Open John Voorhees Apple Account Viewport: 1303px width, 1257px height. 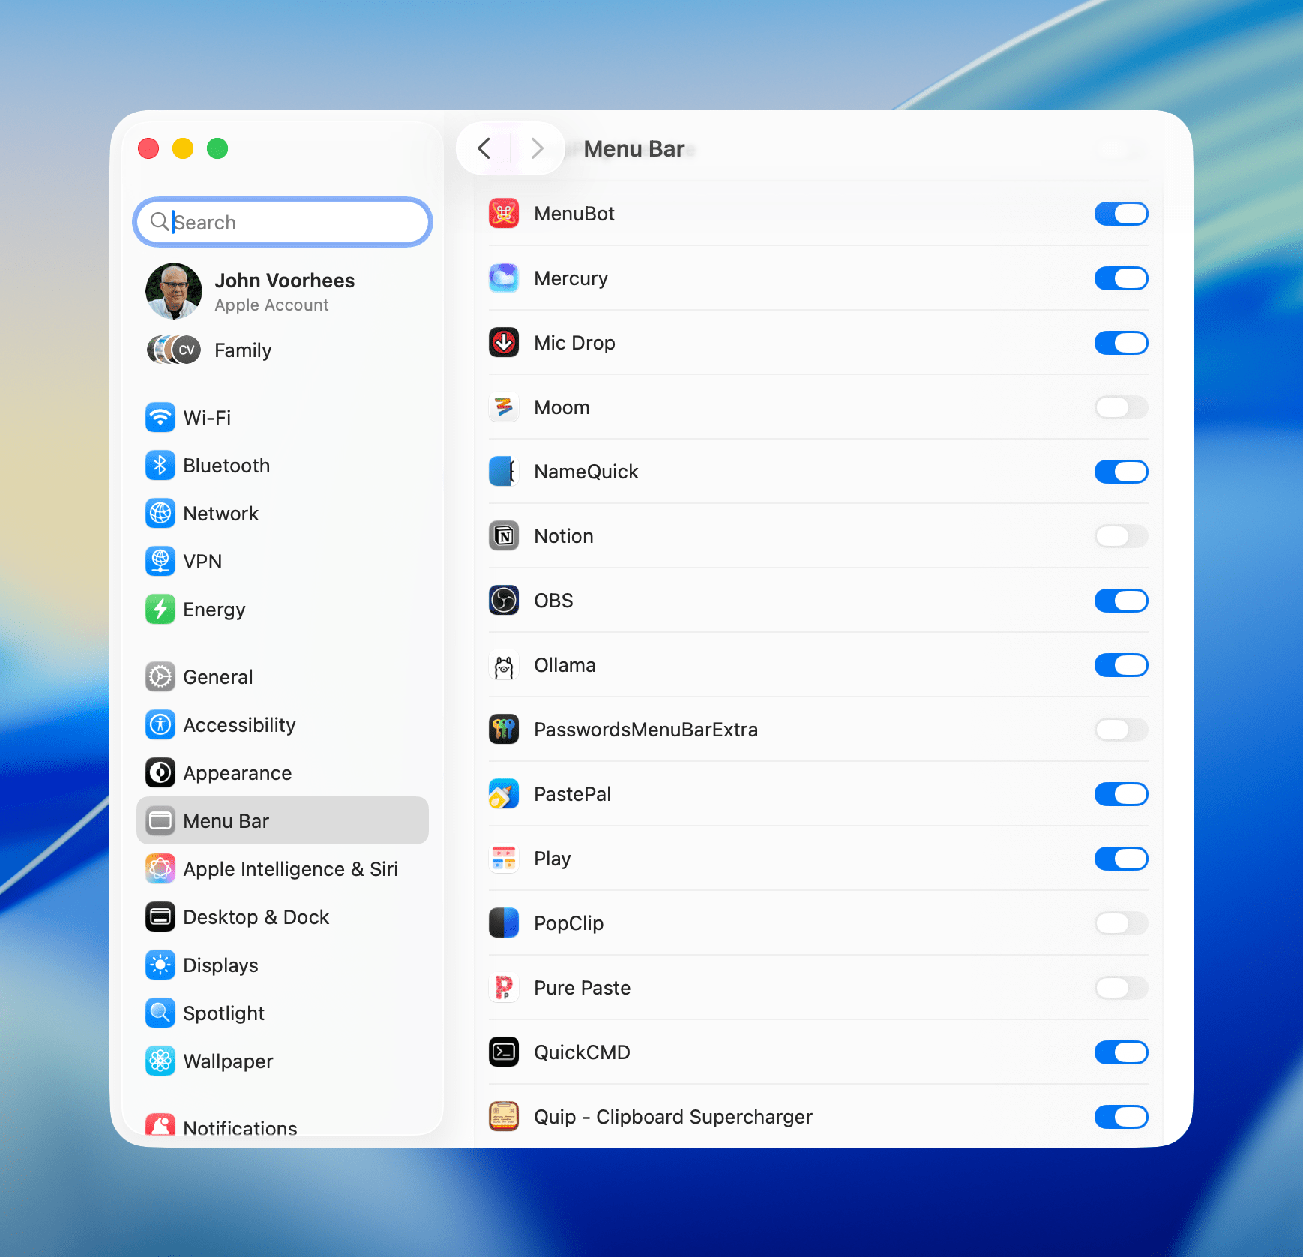point(283,291)
